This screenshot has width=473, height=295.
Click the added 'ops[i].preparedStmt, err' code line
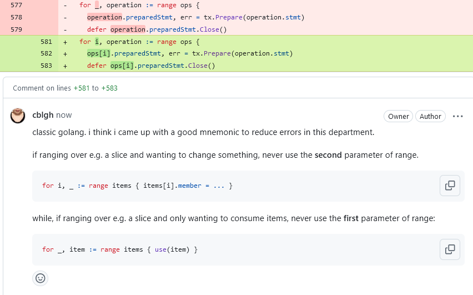point(189,53)
